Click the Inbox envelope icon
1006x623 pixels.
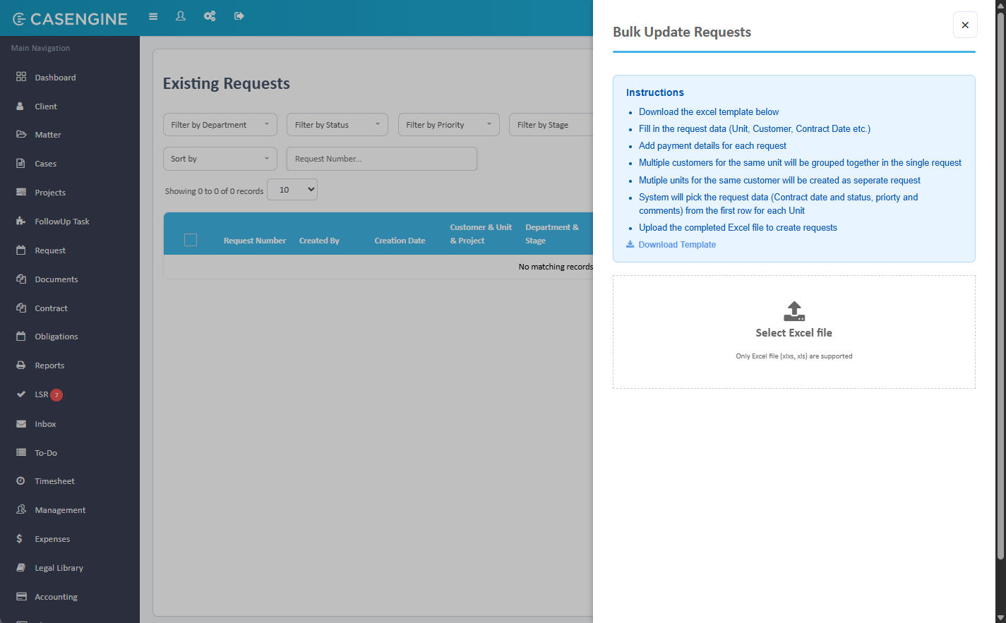click(21, 423)
